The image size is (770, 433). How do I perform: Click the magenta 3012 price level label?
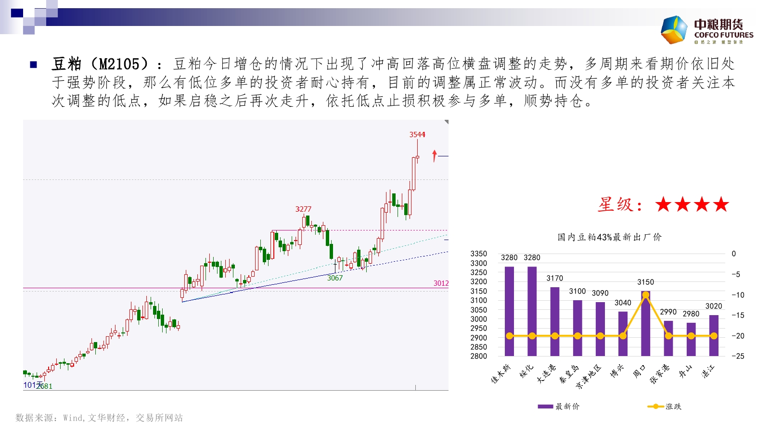tap(441, 283)
